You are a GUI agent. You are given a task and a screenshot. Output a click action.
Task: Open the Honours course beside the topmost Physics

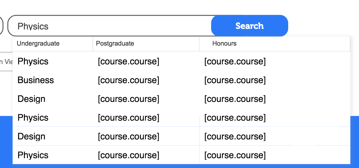click(235, 61)
